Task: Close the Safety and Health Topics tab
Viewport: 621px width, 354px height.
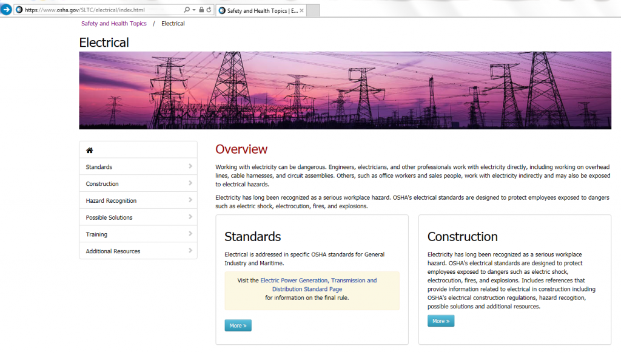Action: click(302, 10)
